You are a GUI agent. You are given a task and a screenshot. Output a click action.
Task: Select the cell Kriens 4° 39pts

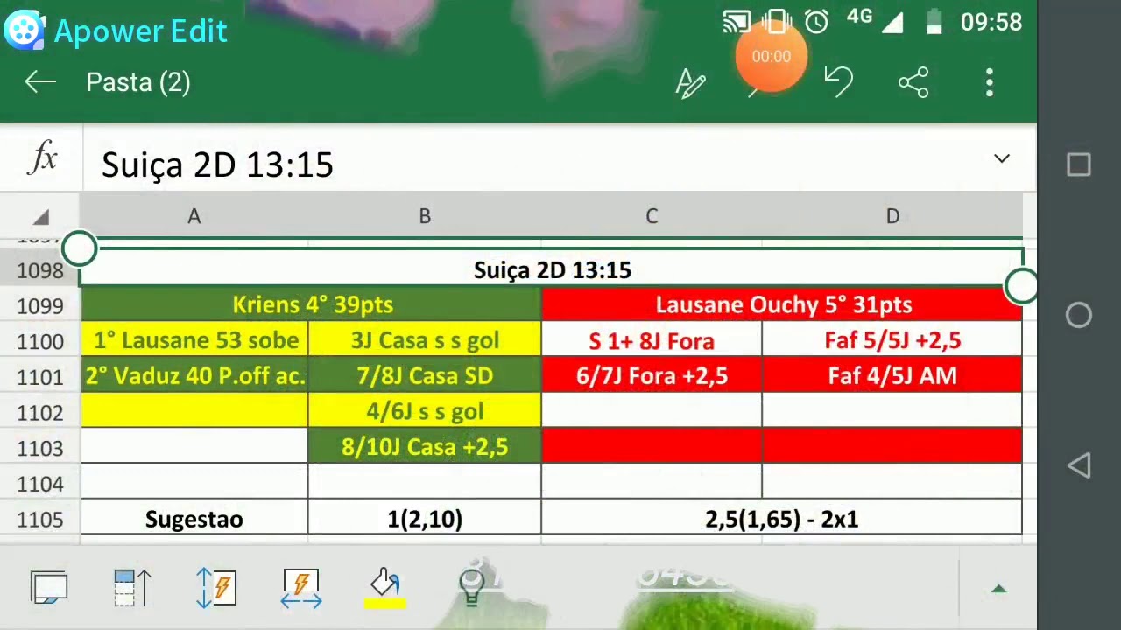pos(312,304)
